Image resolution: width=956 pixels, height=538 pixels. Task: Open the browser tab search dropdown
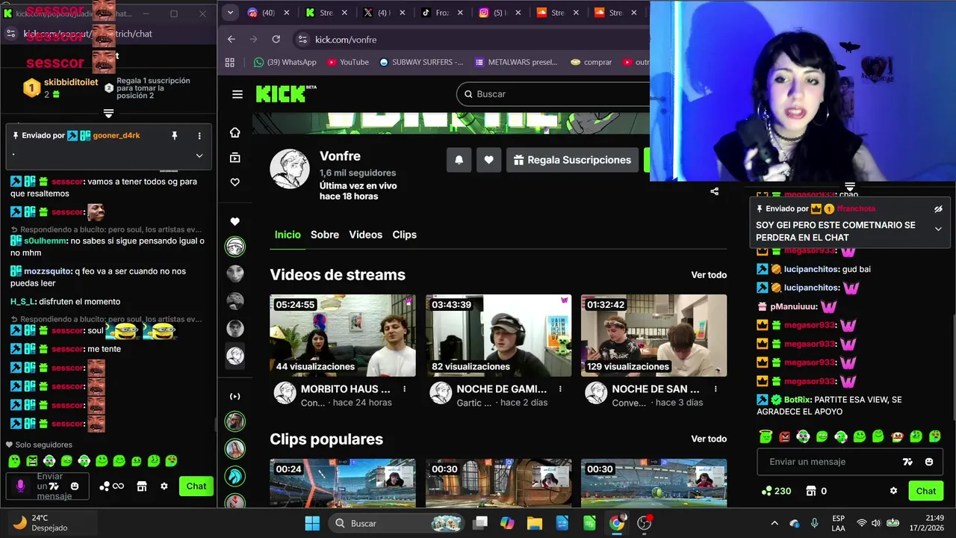[x=230, y=13]
